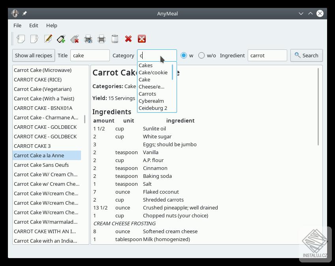Click the remove category tag icon
Image resolution: width=335 pixels, height=266 pixels.
click(75, 39)
